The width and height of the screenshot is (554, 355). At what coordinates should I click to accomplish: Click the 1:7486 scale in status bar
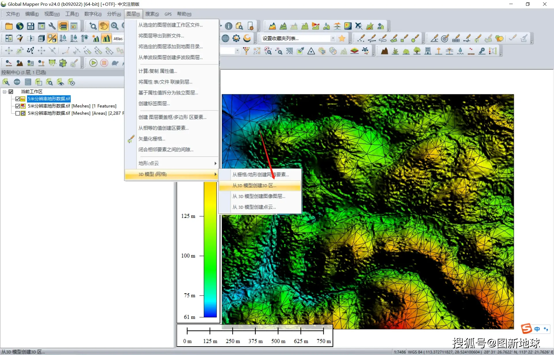(400, 352)
